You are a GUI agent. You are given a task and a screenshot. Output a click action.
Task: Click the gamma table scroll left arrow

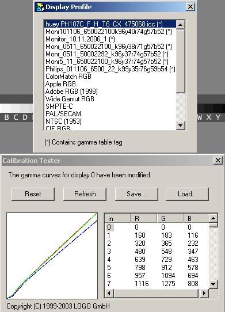(109, 294)
